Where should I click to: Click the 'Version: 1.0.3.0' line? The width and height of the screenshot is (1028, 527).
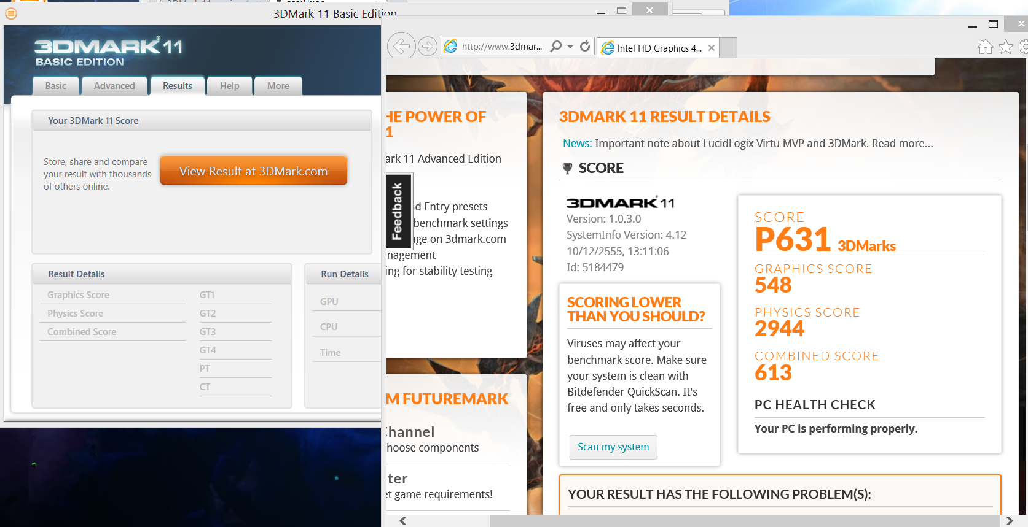coord(603,219)
